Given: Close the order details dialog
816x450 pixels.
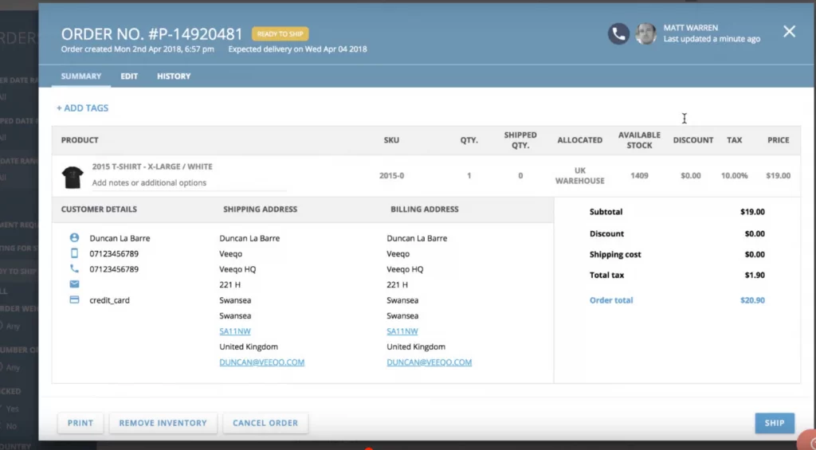Looking at the screenshot, I should [x=789, y=32].
